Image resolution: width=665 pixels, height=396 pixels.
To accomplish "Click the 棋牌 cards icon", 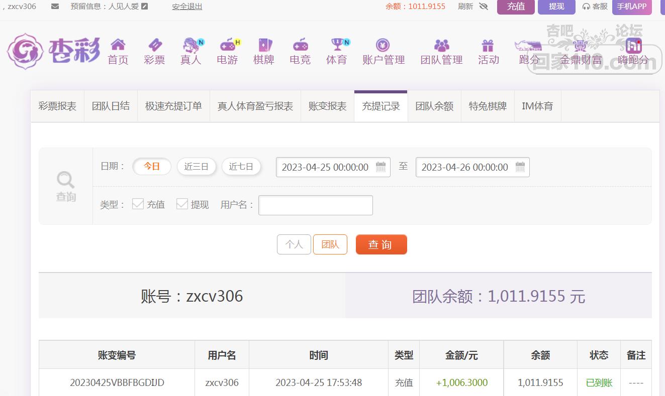I will coord(264,45).
